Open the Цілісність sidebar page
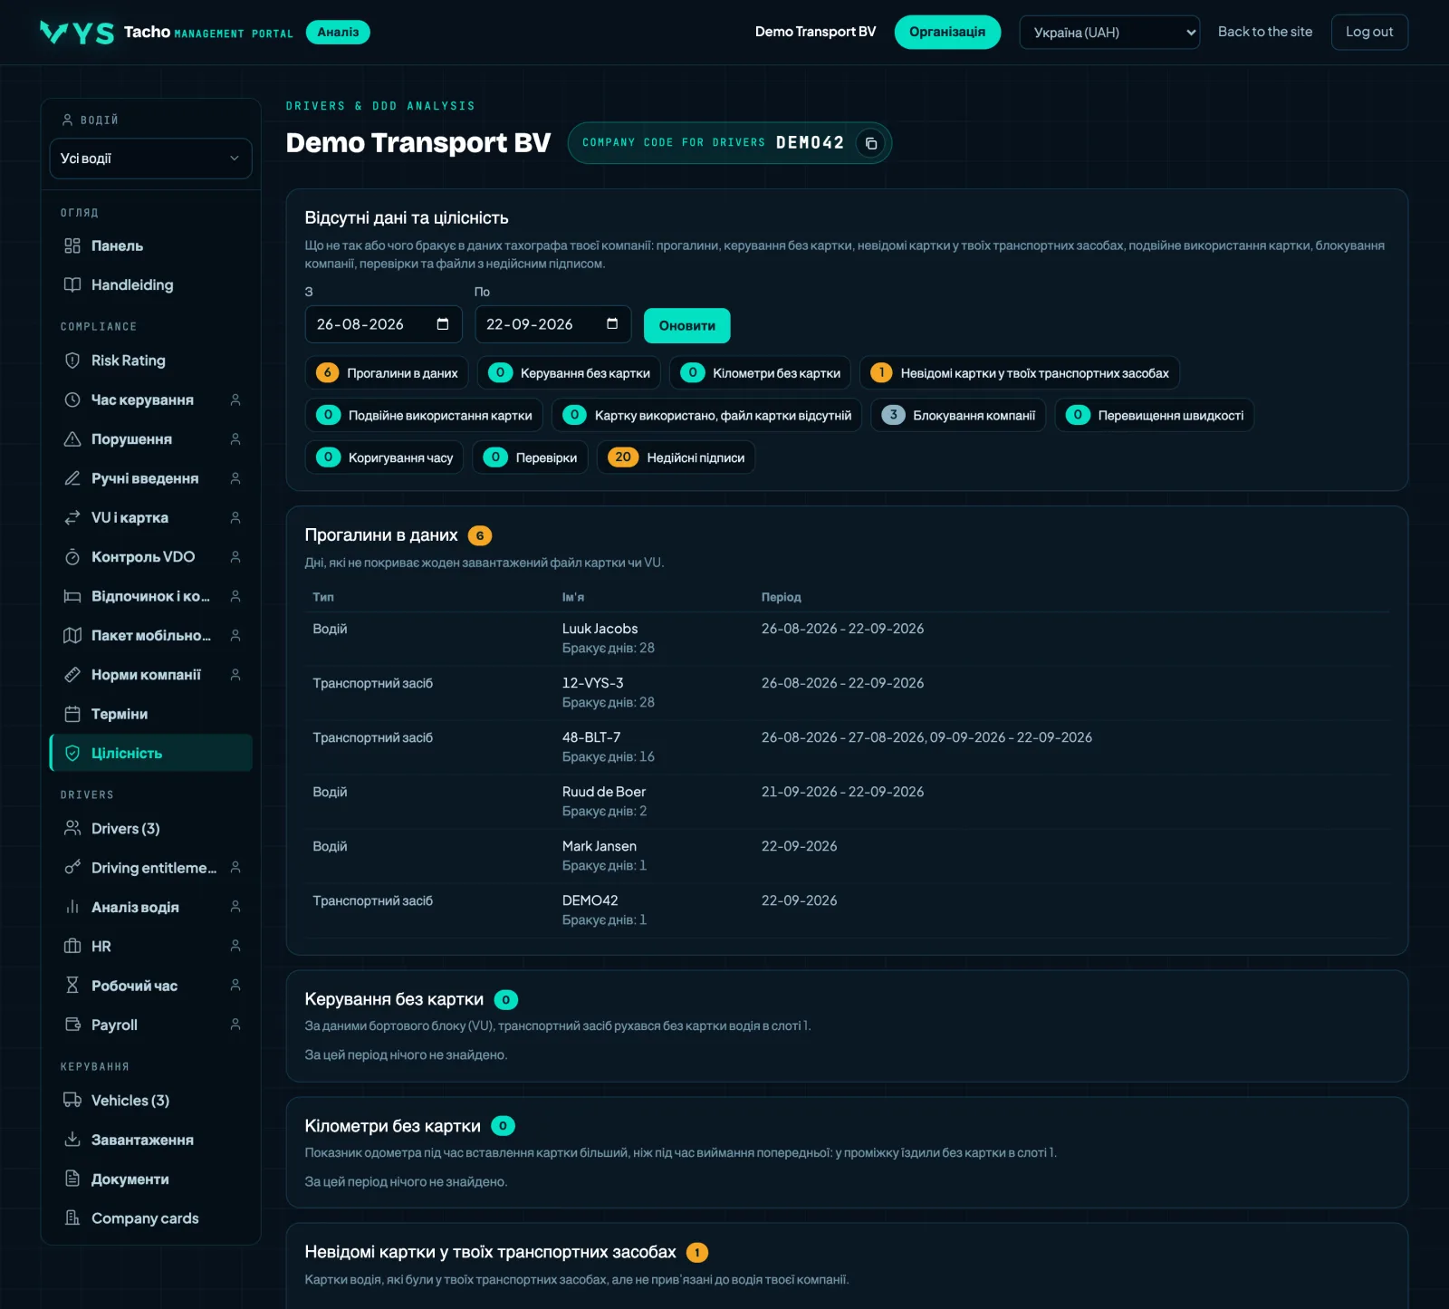Viewport: 1449px width, 1309px height. coord(150,753)
